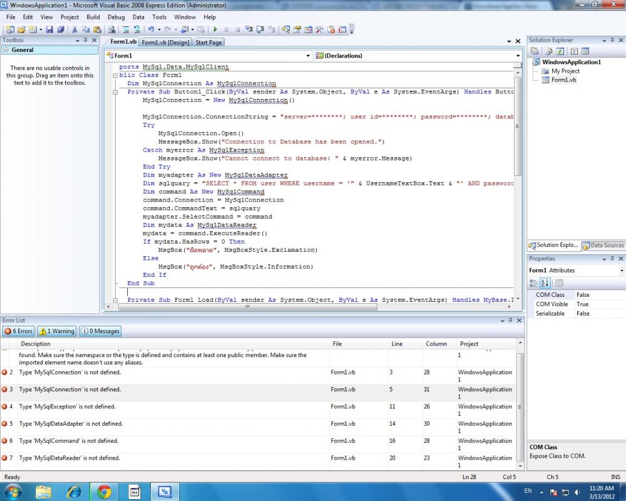Image resolution: width=626 pixels, height=501 pixels.
Task: Open the File menu
Action: (11, 17)
